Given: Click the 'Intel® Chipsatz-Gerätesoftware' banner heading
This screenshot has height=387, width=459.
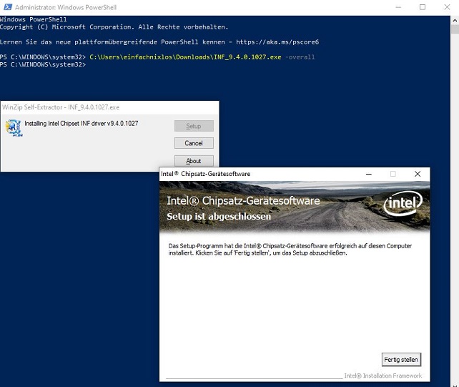Looking at the screenshot, I should [x=243, y=201].
